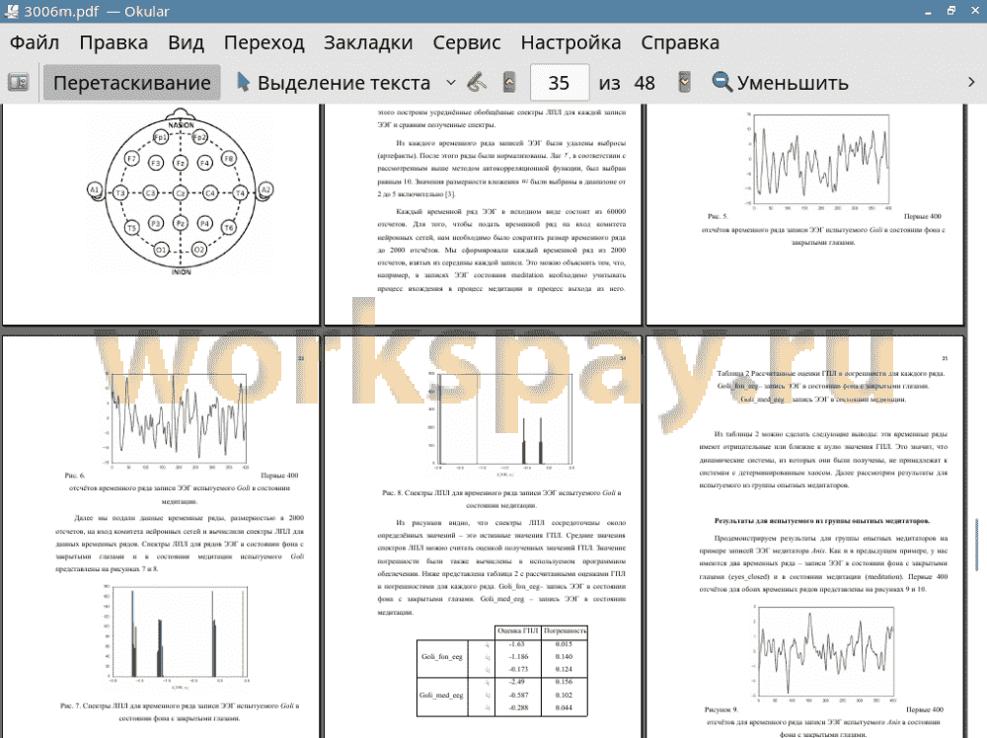Click the table value 0.102
This screenshot has width=987, height=738.
(564, 696)
